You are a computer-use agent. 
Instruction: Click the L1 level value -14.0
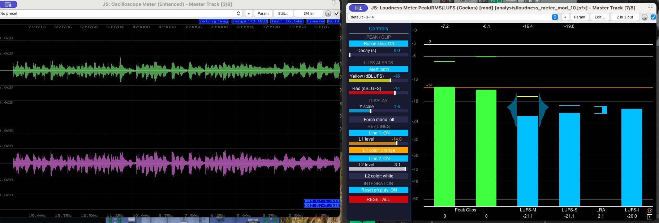pyautogui.click(x=396, y=139)
